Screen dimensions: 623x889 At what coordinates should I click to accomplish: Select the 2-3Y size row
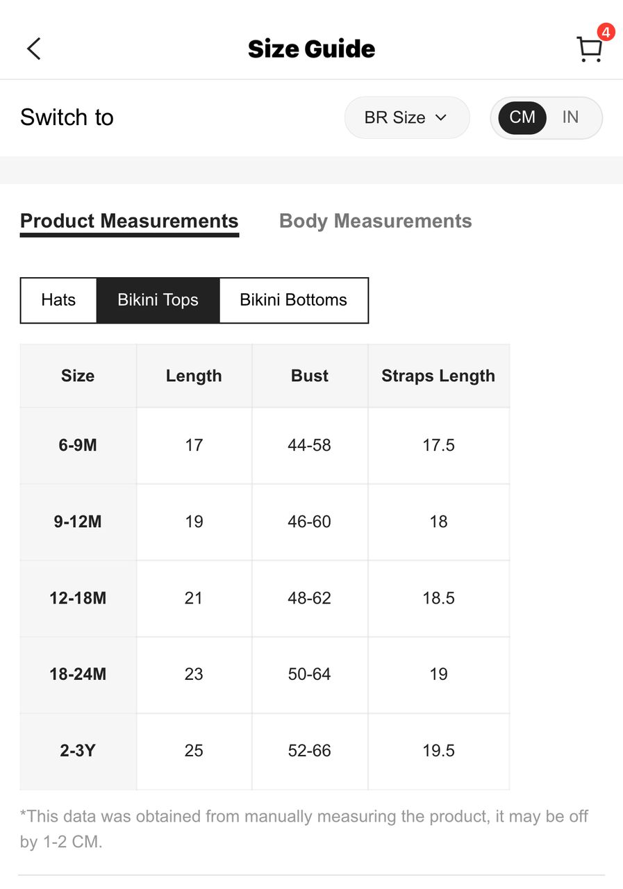point(265,751)
